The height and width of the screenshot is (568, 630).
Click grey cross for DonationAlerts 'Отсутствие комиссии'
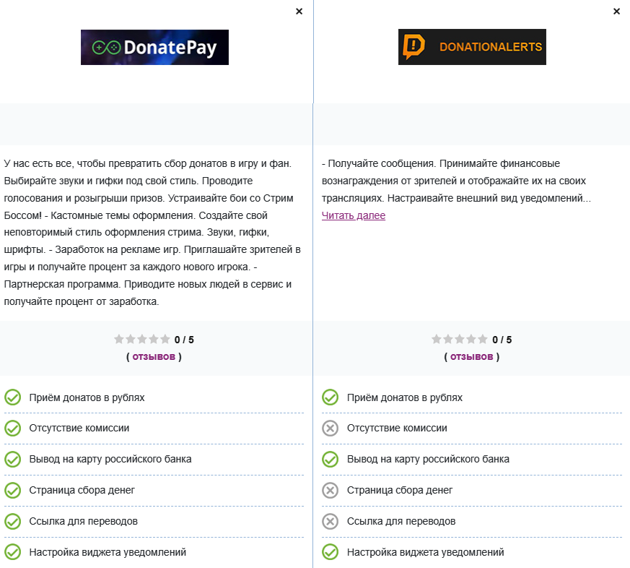[x=330, y=429]
